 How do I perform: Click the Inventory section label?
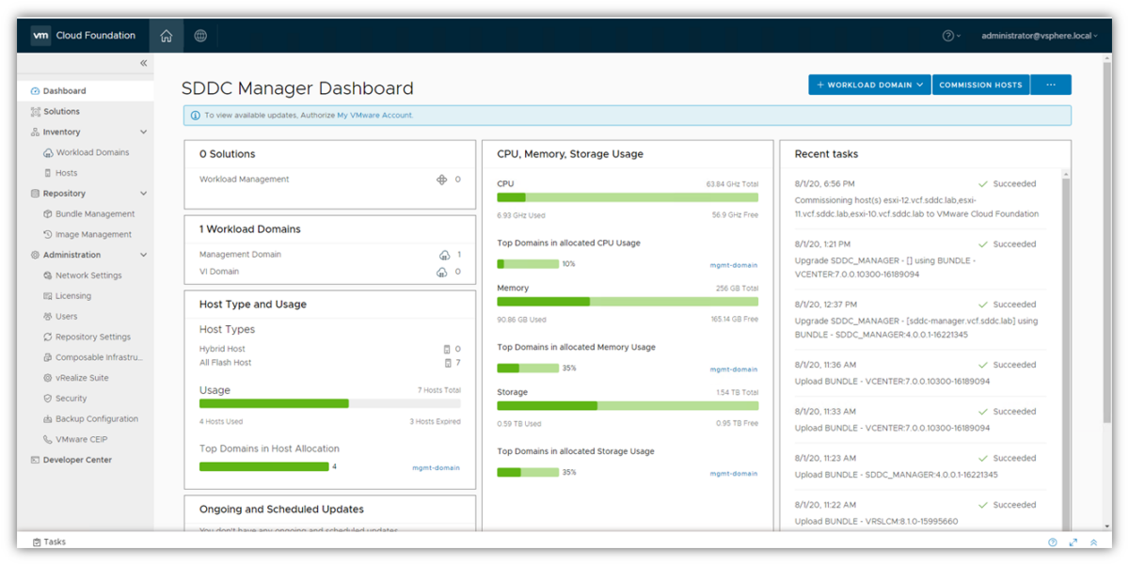(61, 133)
